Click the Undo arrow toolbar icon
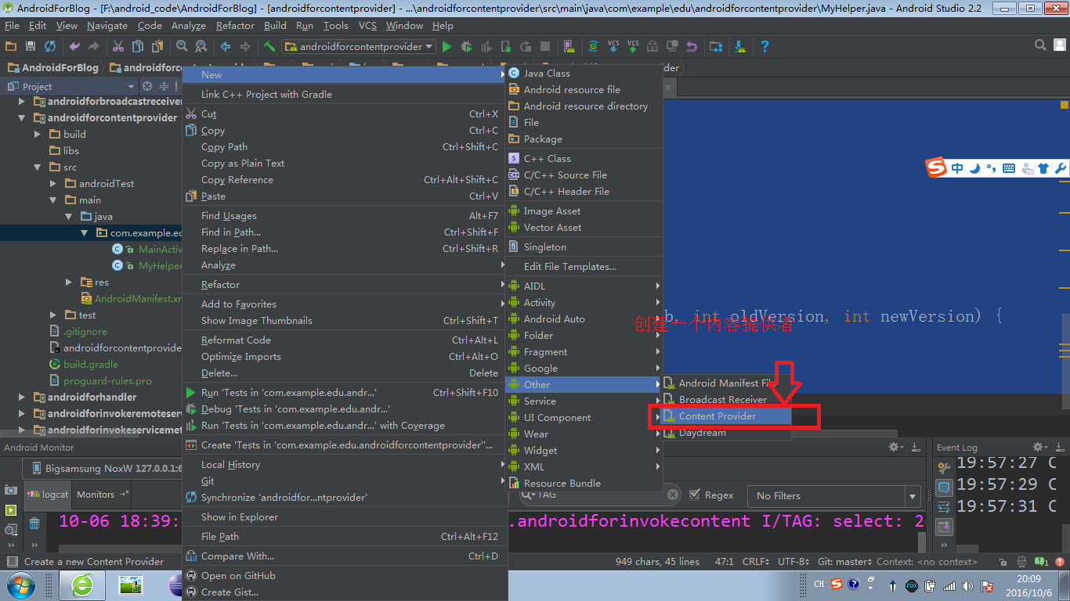 [x=74, y=47]
